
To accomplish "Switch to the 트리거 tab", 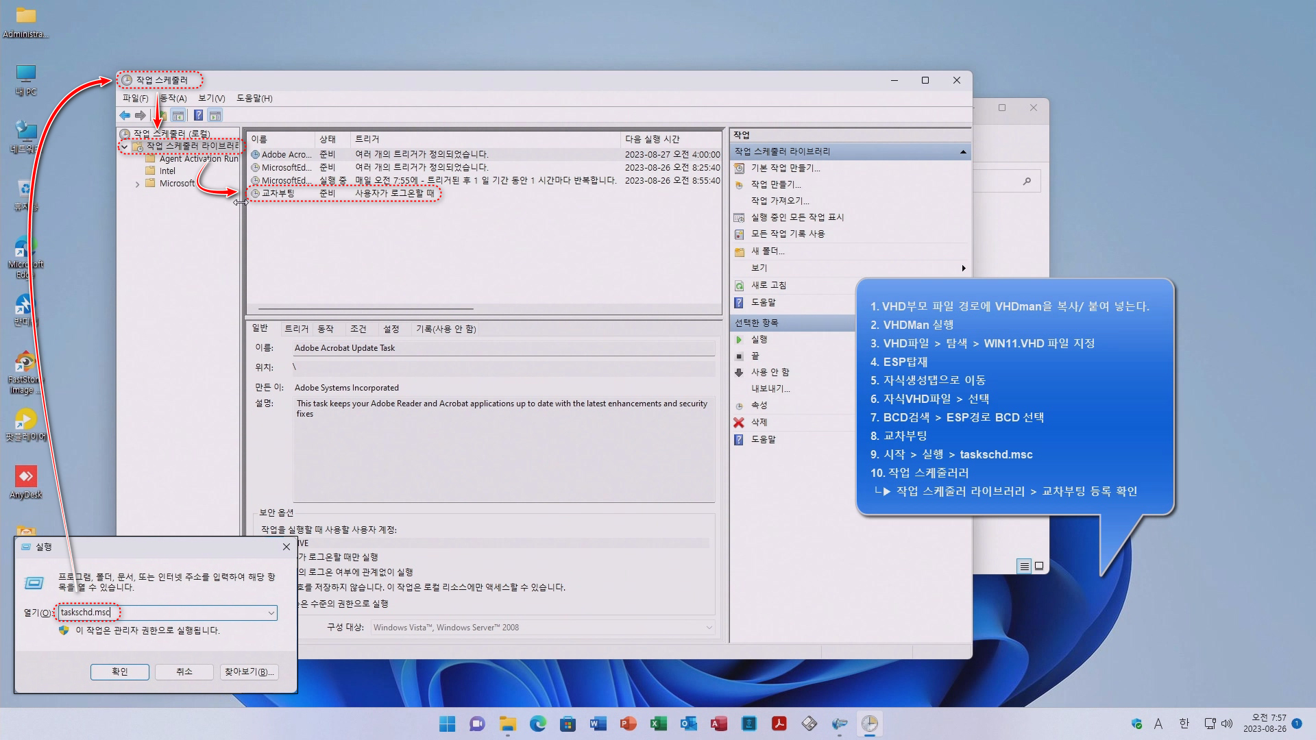I will pos(296,330).
